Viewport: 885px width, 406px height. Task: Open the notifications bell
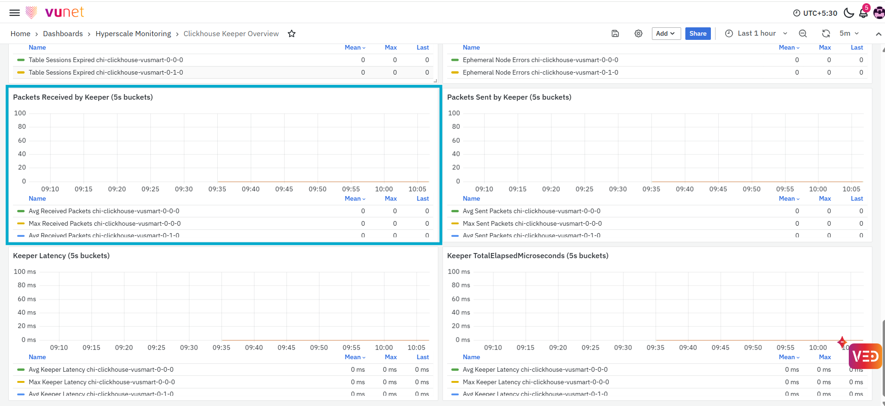(864, 13)
